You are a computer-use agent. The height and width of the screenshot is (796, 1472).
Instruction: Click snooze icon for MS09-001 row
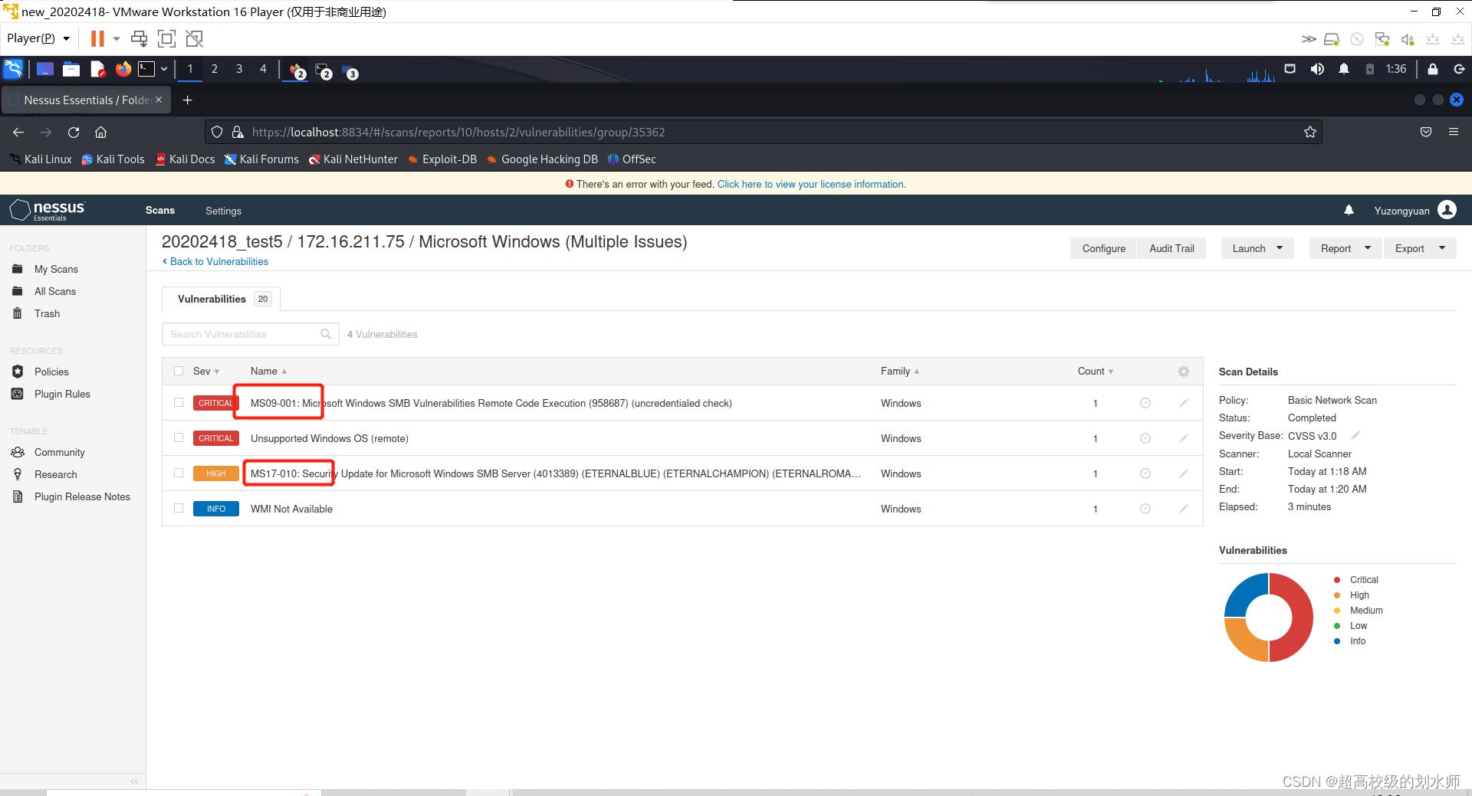point(1145,403)
